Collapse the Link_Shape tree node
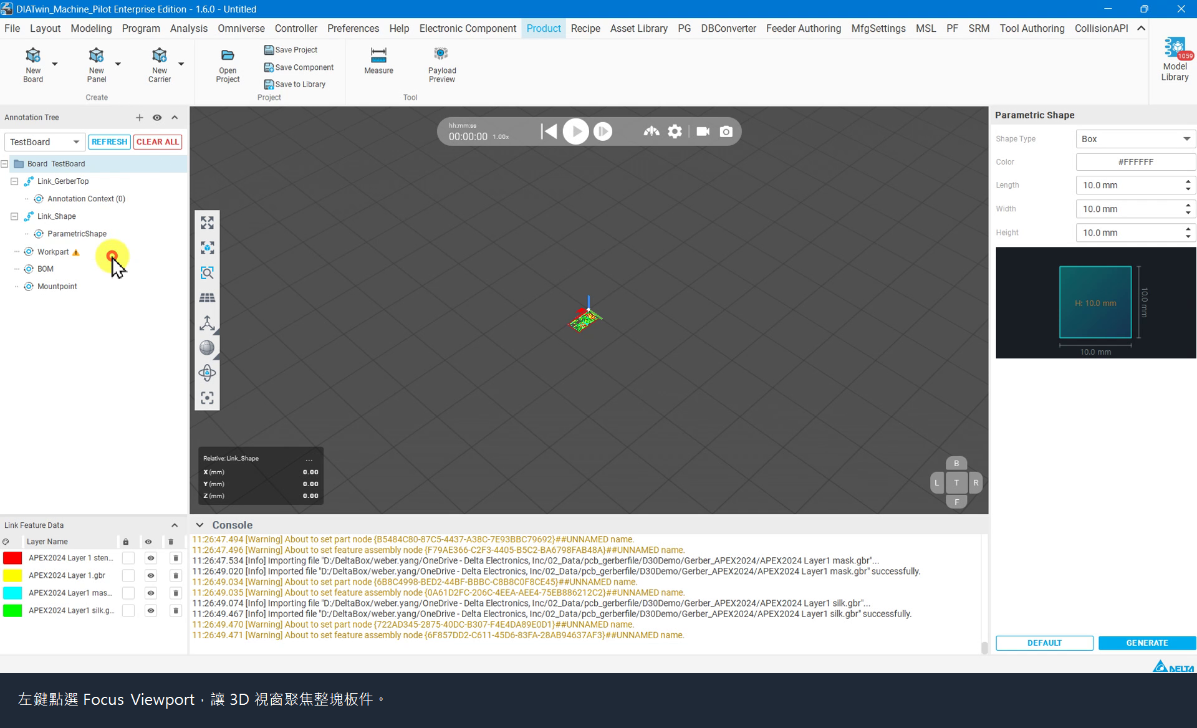The width and height of the screenshot is (1197, 728). 14,216
